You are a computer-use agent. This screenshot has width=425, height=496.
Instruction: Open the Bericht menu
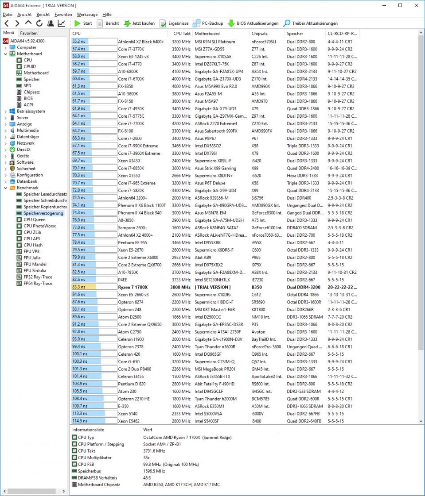click(x=43, y=14)
